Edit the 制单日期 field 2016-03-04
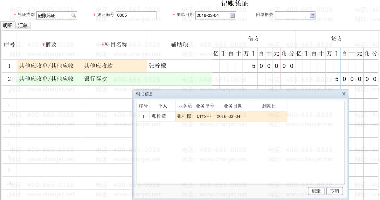 [x=216, y=15]
